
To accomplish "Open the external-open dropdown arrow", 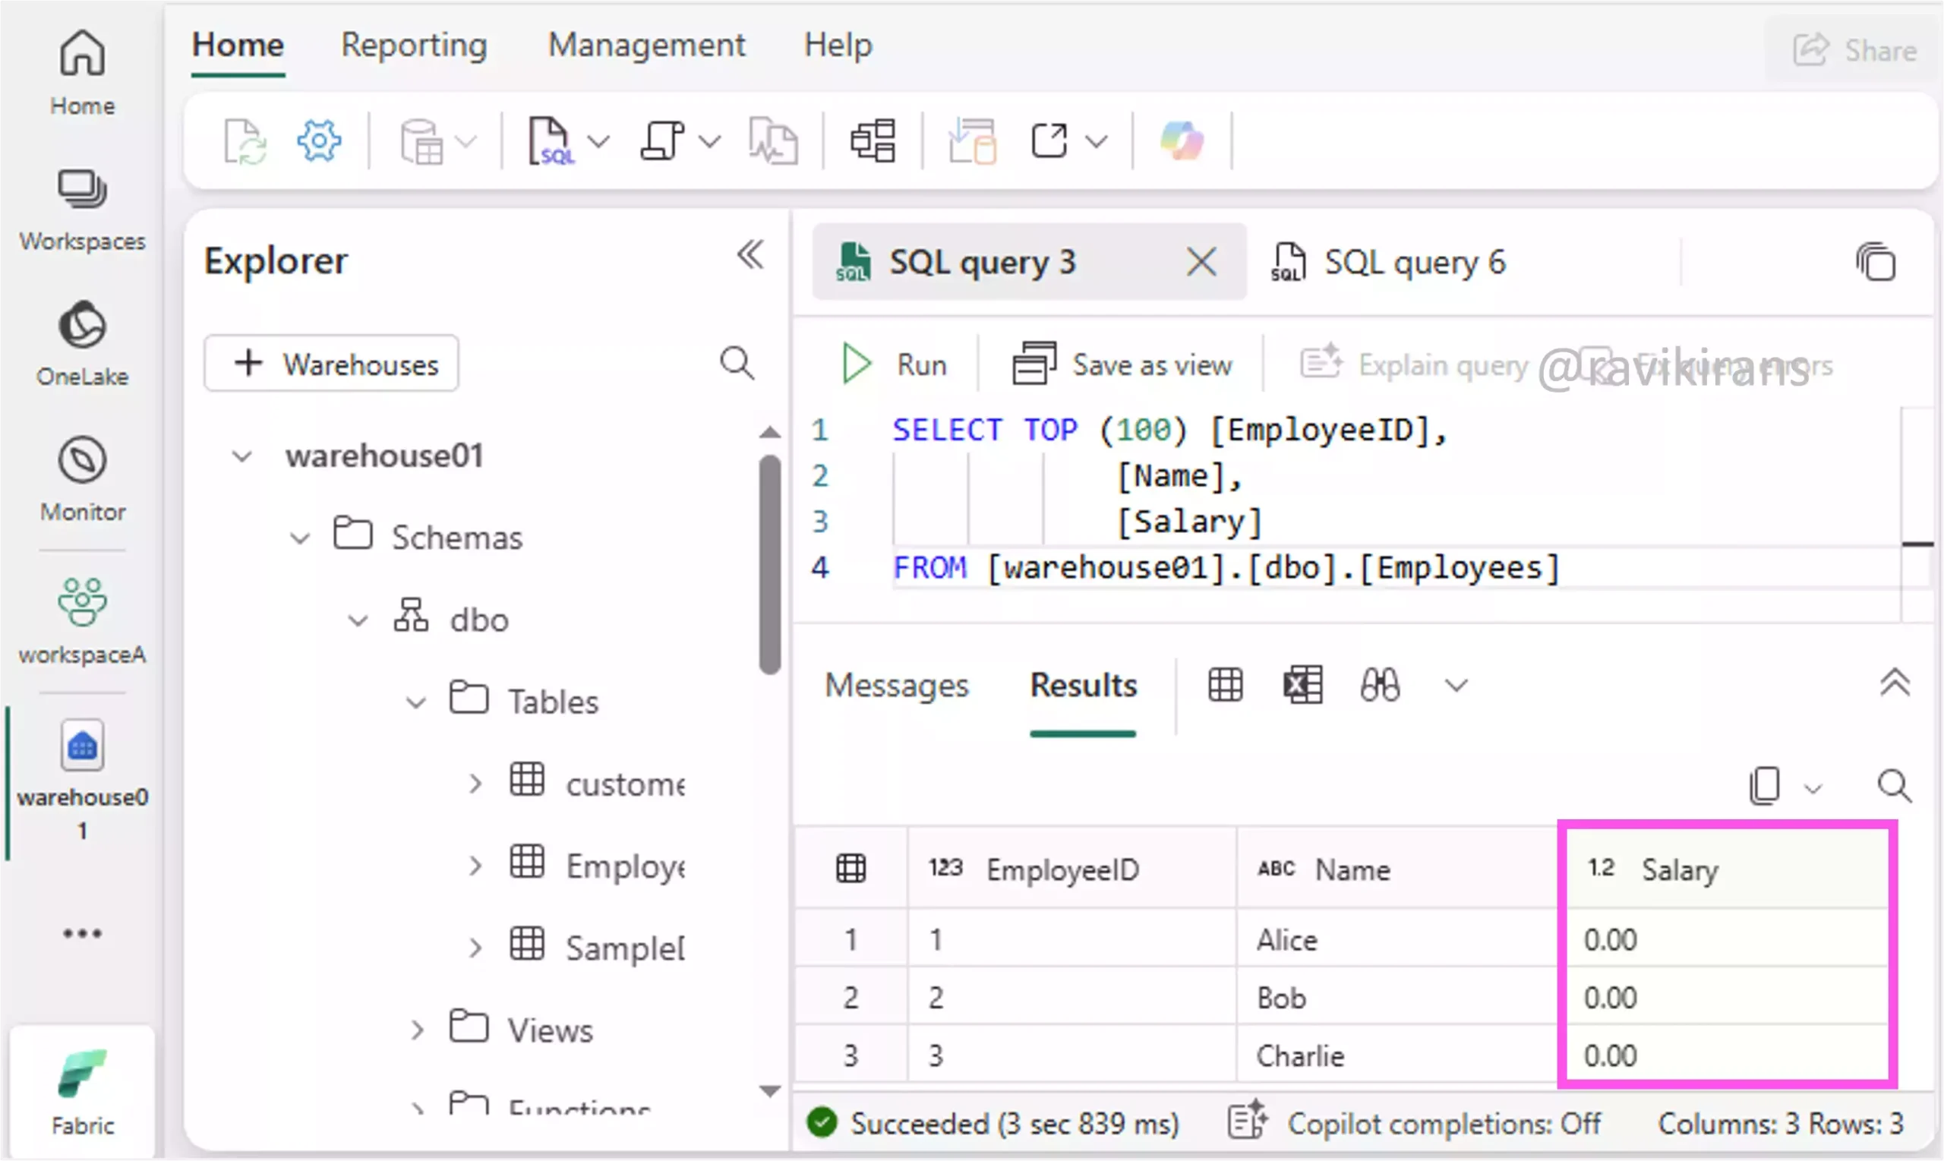I will point(1097,143).
